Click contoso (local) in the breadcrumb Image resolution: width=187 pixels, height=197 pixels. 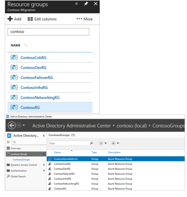(x=132, y=126)
